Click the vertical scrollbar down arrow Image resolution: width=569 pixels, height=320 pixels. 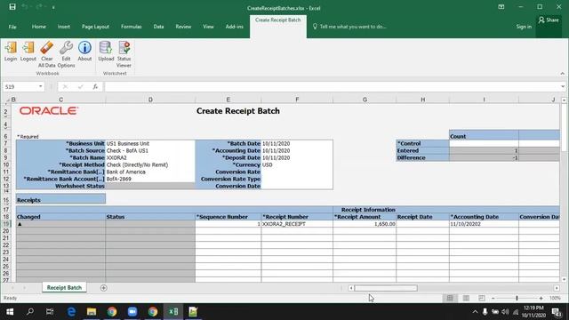tap(564, 279)
